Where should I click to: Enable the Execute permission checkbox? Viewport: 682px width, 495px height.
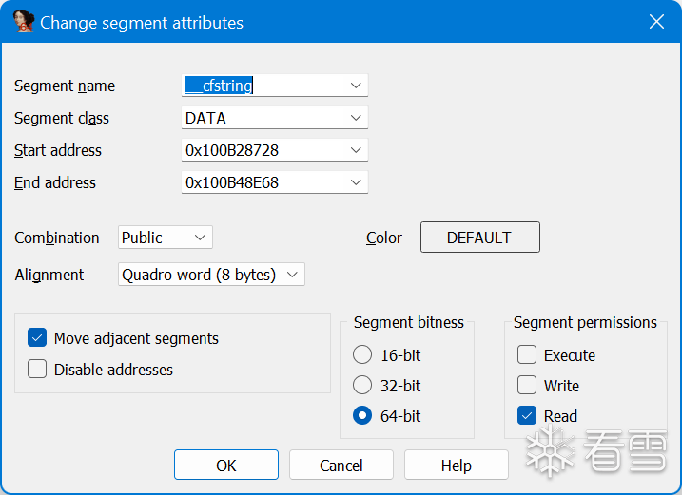[527, 355]
